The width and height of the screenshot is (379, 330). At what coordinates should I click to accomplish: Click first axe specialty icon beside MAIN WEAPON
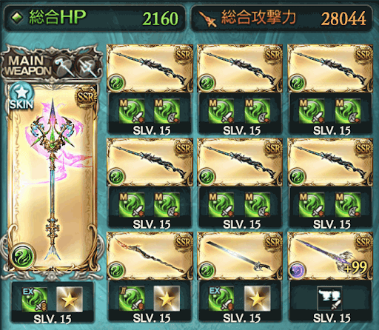[64, 67]
